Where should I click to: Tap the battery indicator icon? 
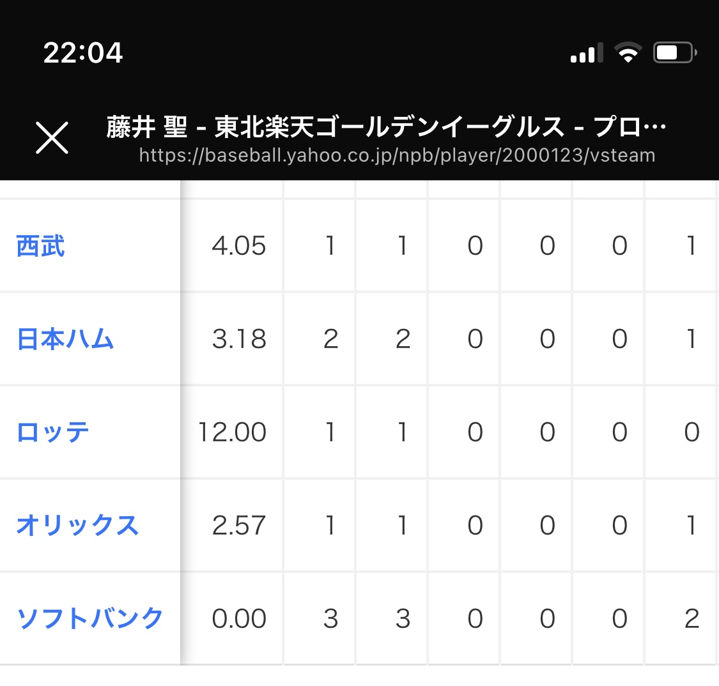pyautogui.click(x=675, y=52)
